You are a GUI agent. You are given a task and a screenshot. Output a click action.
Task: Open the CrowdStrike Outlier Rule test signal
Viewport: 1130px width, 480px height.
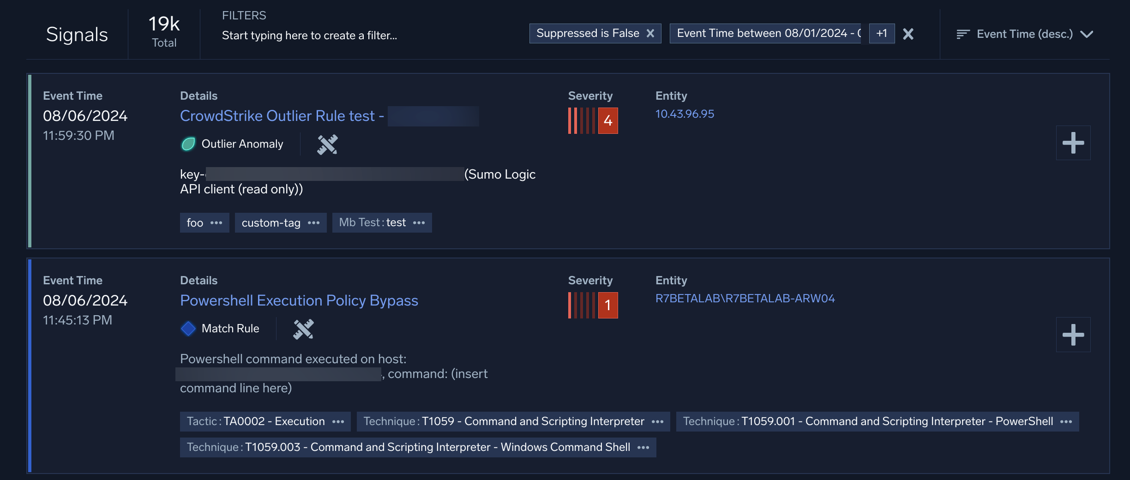coord(277,116)
